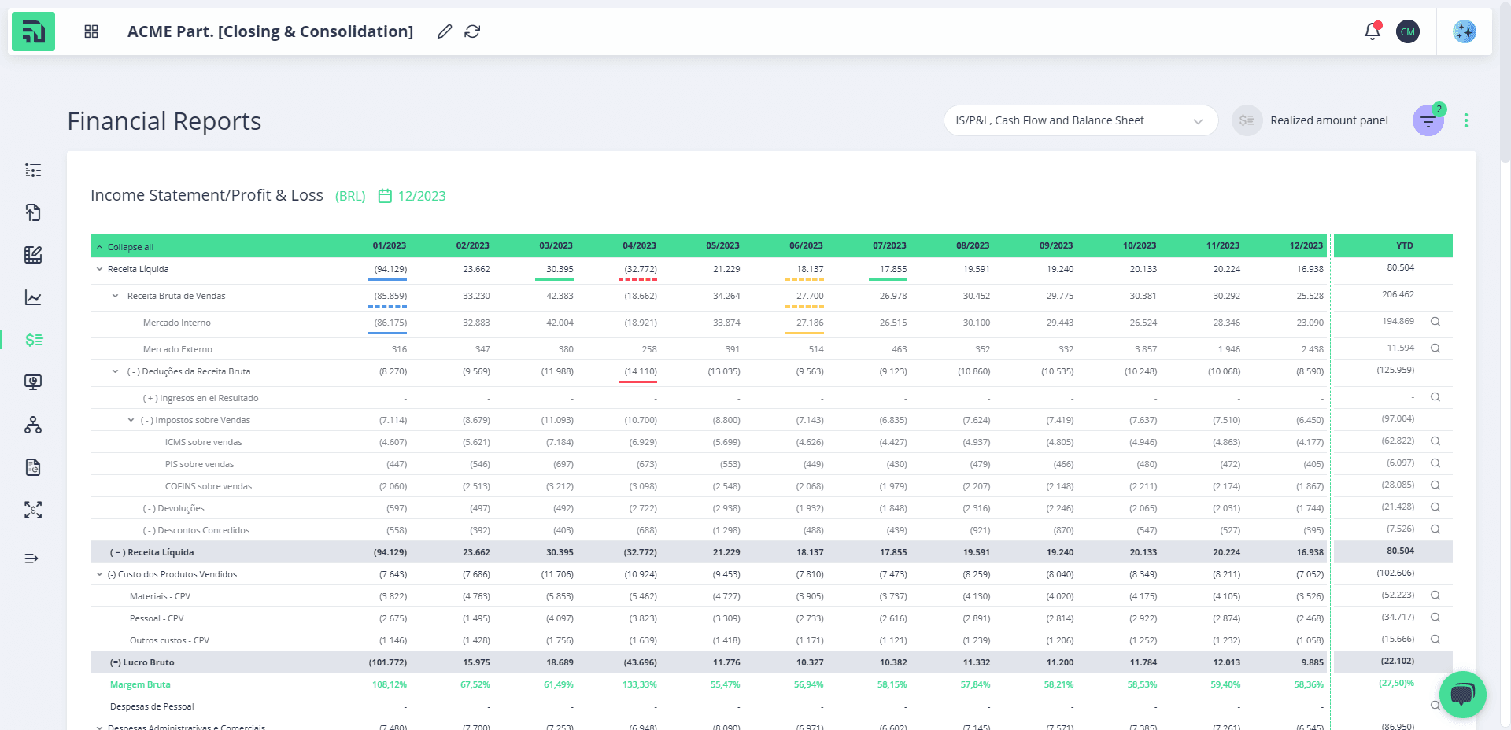Open the apps grid icon
This screenshot has width=1511, height=730.
pyautogui.click(x=91, y=31)
